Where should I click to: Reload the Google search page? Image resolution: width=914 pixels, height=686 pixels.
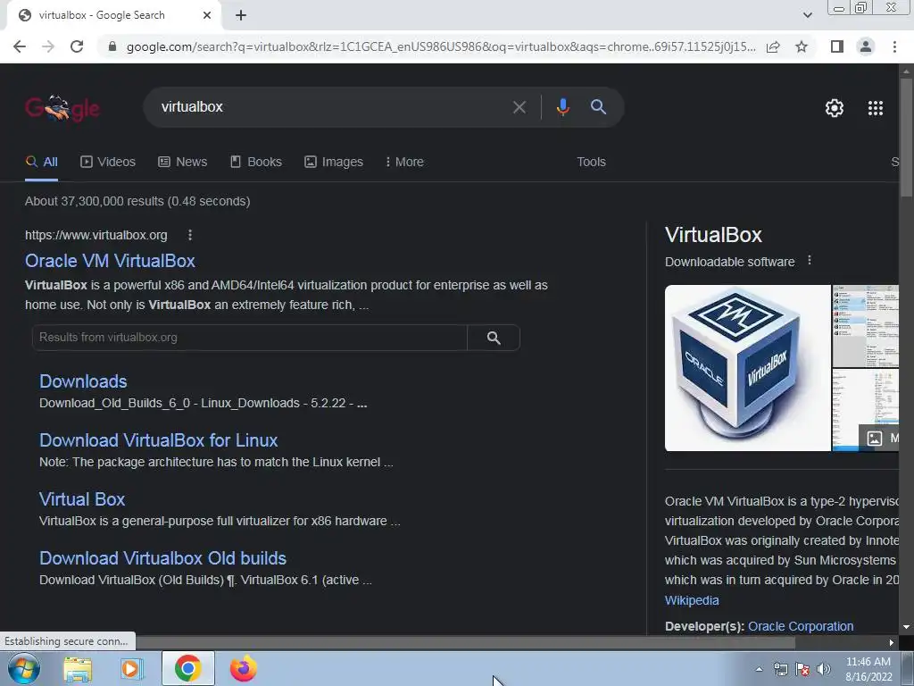point(77,46)
